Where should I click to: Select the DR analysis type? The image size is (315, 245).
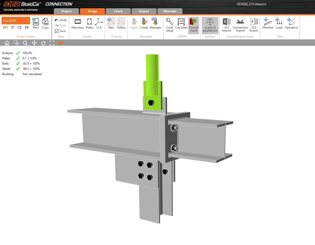pyautogui.click(x=27, y=28)
